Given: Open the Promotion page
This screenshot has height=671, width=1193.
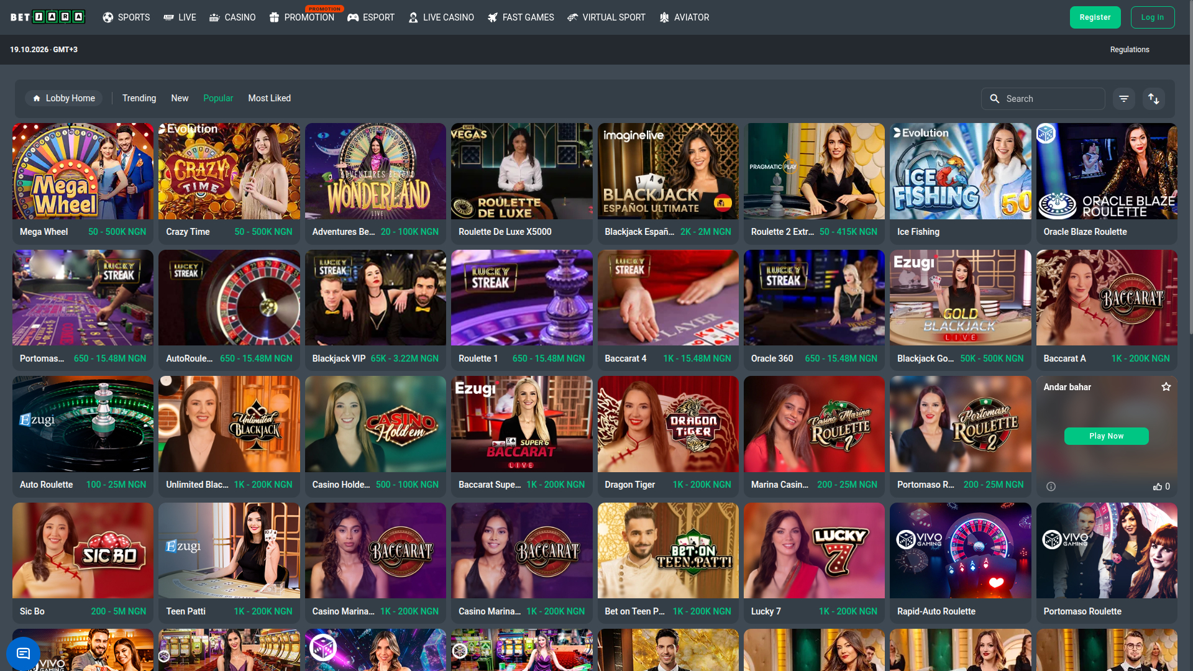Looking at the screenshot, I should [302, 17].
